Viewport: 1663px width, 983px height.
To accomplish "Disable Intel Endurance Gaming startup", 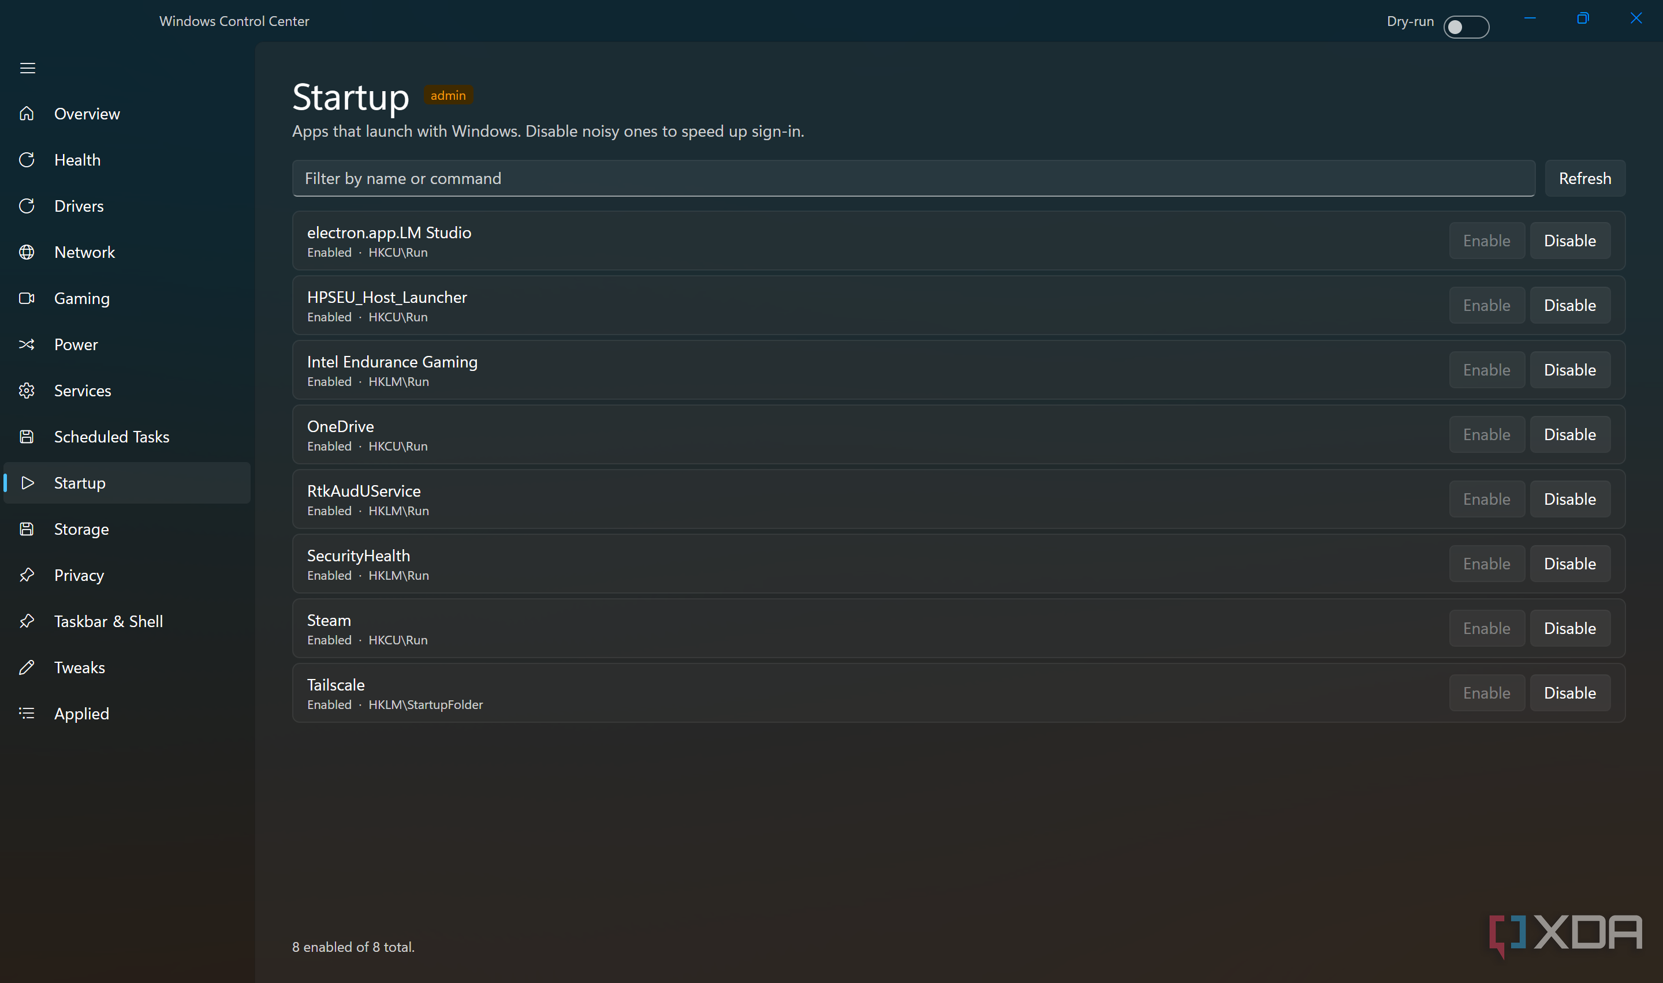I will [1569, 370].
